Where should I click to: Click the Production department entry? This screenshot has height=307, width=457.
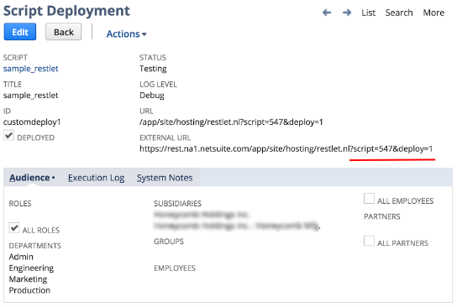pos(29,290)
